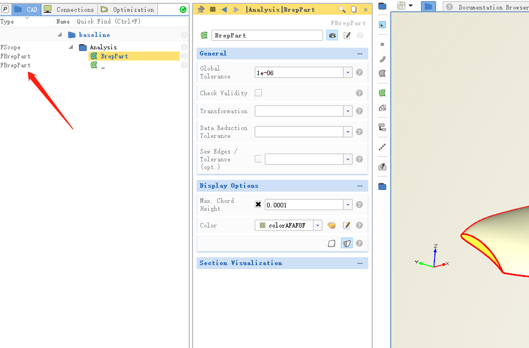Open Sew Edges Tolerance dropdown arrow
529x348 pixels.
click(x=348, y=159)
